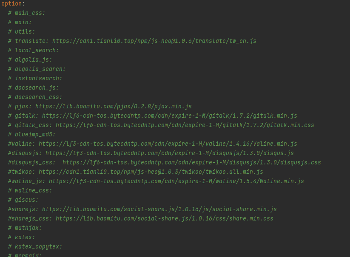Click the '# local_search:' comment line
Screen dimensions: 350x257
coord(33,51)
